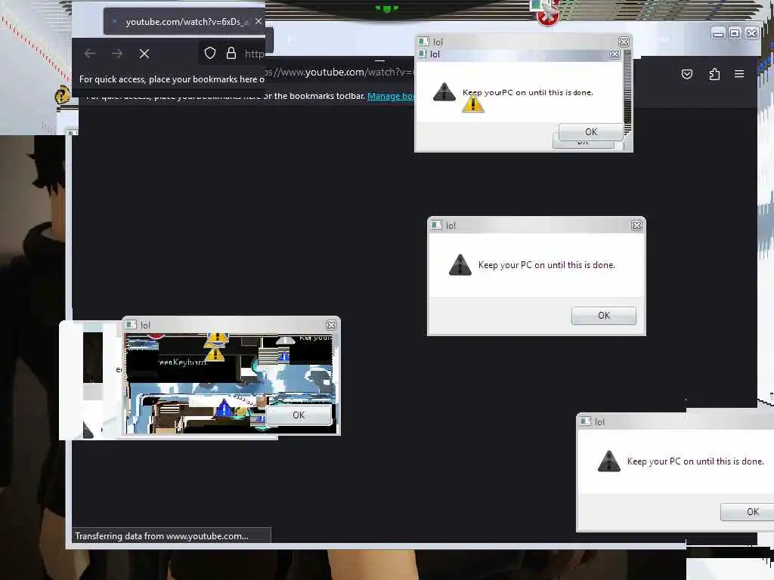Click the red circular icon above the dialogs
The height and width of the screenshot is (580, 774).
(x=547, y=17)
